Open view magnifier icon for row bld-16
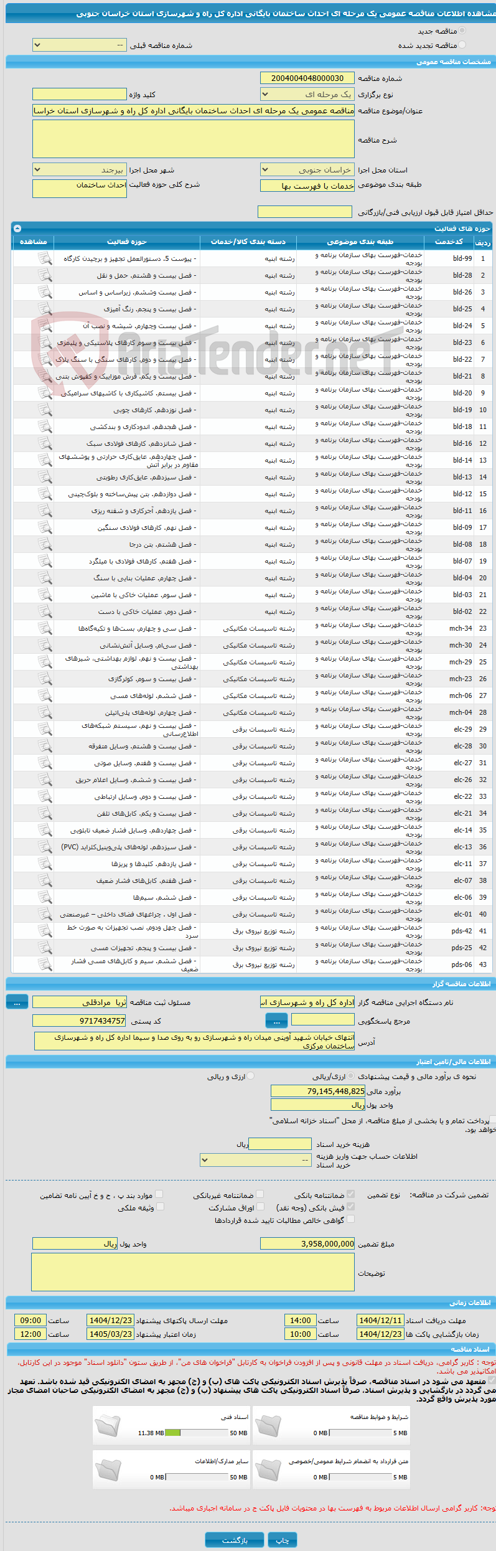The height and width of the screenshot is (1551, 496). point(45,443)
